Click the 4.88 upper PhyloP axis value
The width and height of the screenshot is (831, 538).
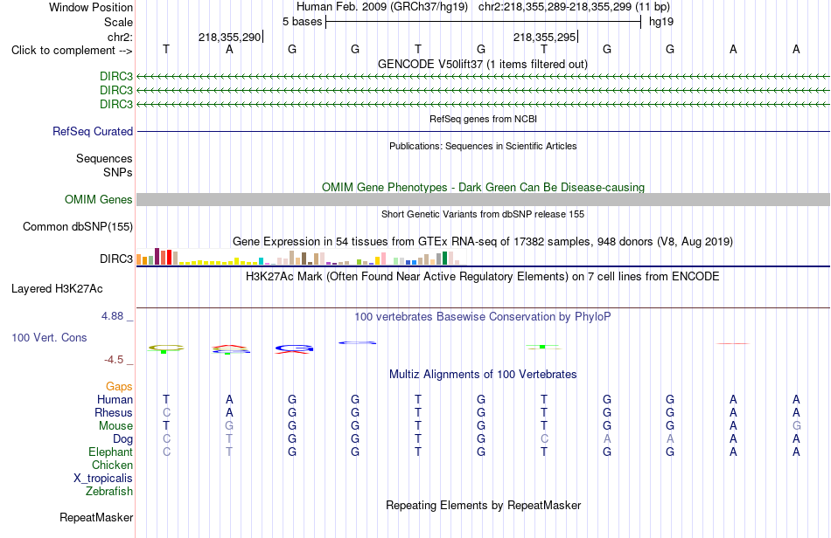point(112,316)
